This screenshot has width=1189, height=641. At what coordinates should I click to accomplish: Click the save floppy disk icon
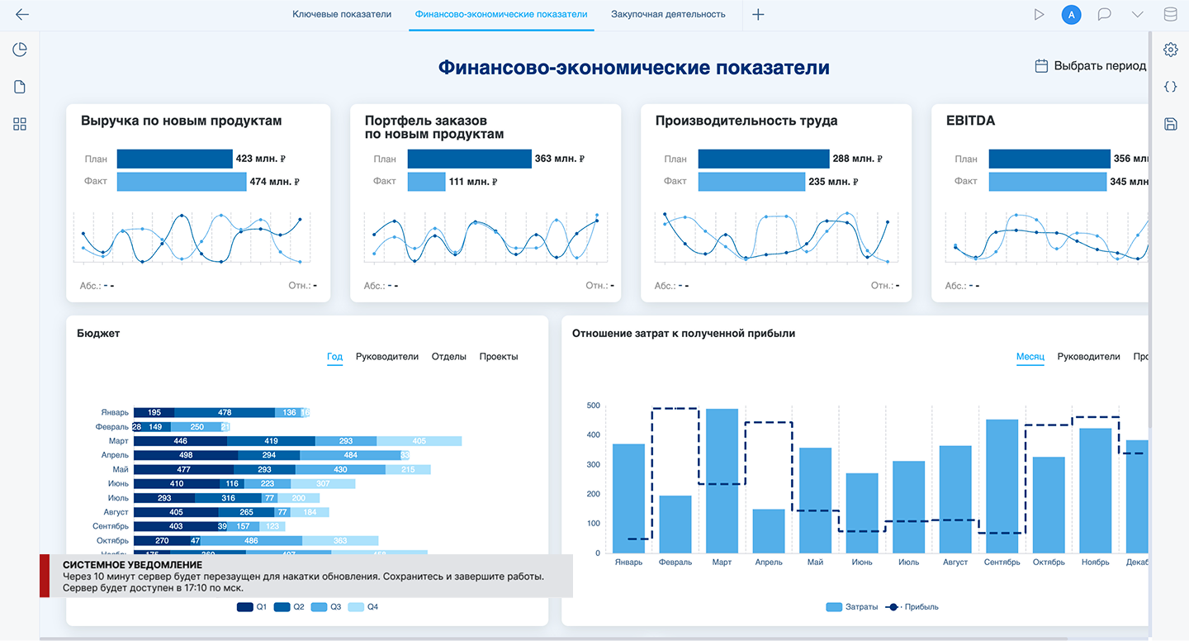(x=1170, y=124)
